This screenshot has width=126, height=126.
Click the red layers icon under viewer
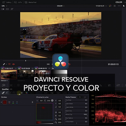9,64
